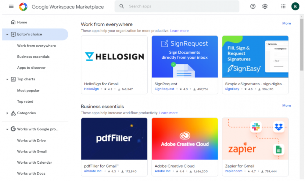The height and width of the screenshot is (181, 305).
Task: Open the Google apps grid launcher
Action: (283, 6)
